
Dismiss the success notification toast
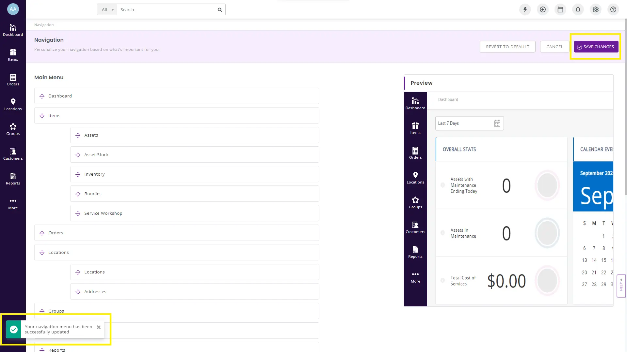99,327
